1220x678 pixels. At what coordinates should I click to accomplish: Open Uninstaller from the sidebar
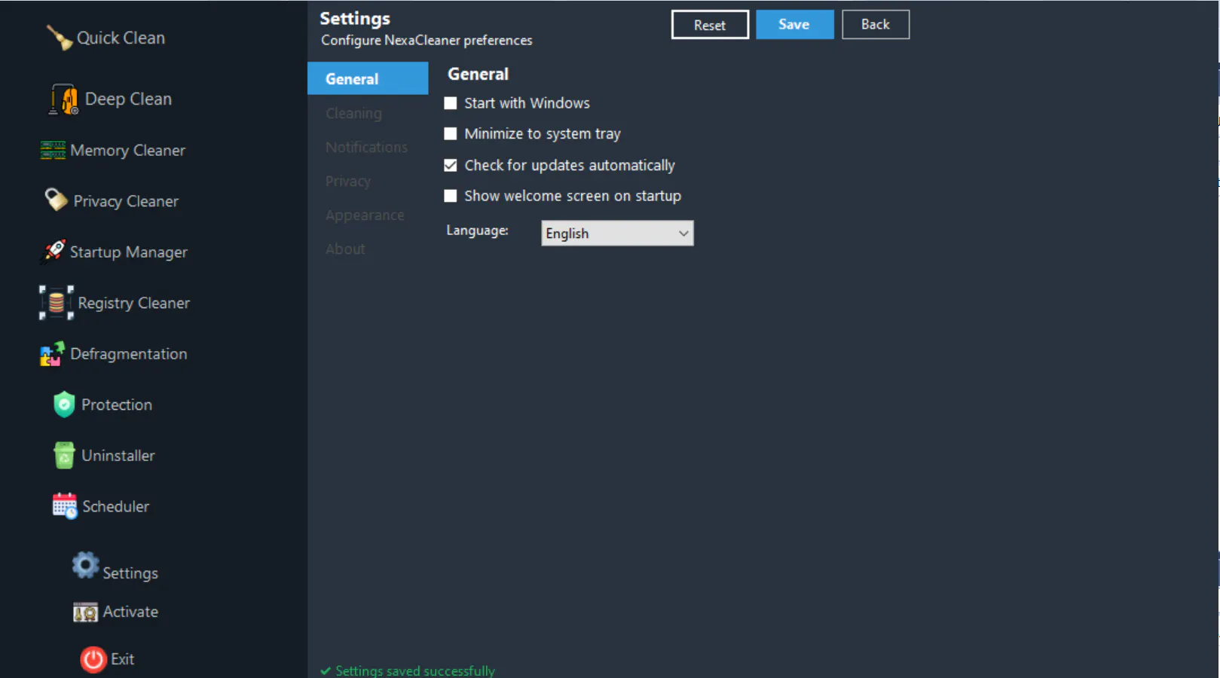pyautogui.click(x=118, y=456)
